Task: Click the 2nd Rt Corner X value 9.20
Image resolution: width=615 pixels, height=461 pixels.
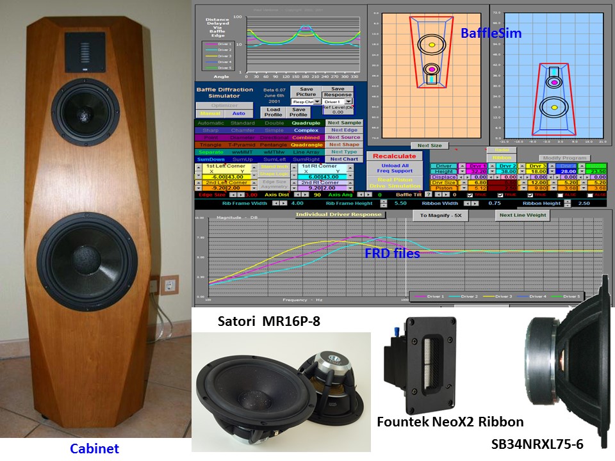Action: (310, 188)
